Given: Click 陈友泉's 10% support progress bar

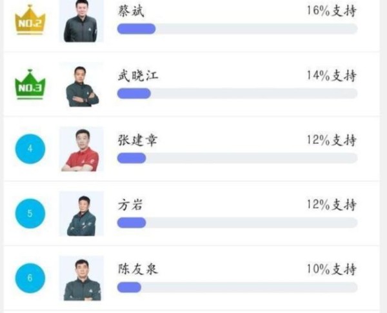Looking at the screenshot, I should coord(237,287).
